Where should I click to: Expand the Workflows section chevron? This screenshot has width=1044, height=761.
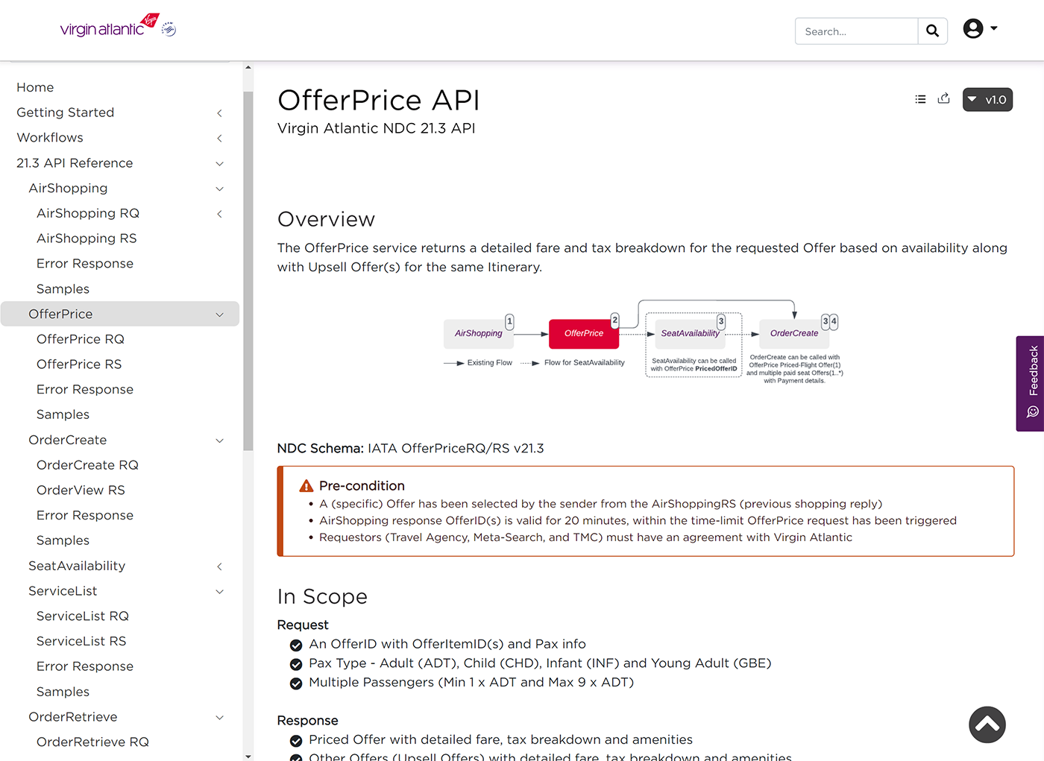point(219,139)
